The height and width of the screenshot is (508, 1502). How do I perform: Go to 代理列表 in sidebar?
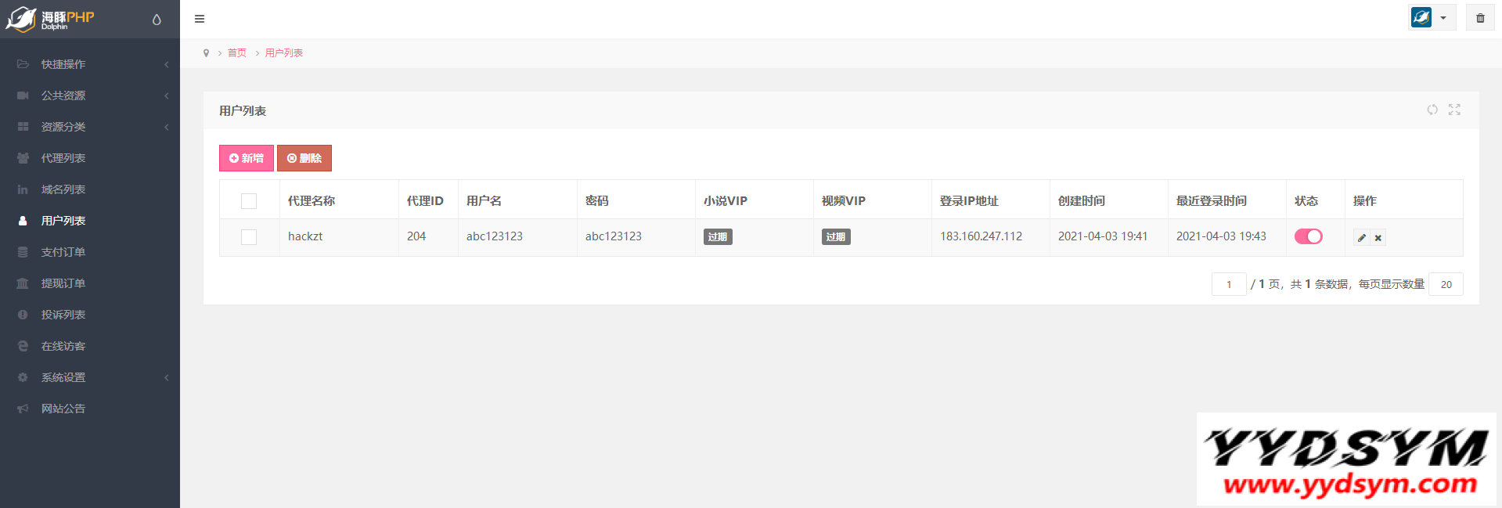click(x=63, y=158)
